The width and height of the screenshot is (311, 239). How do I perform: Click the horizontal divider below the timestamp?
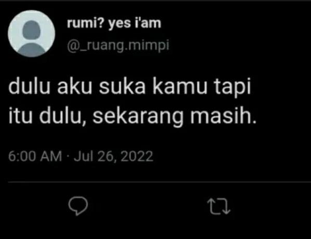pyautogui.click(x=159, y=181)
